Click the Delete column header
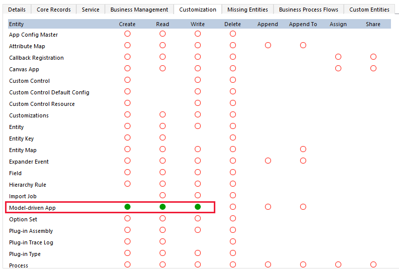 pyautogui.click(x=232, y=24)
